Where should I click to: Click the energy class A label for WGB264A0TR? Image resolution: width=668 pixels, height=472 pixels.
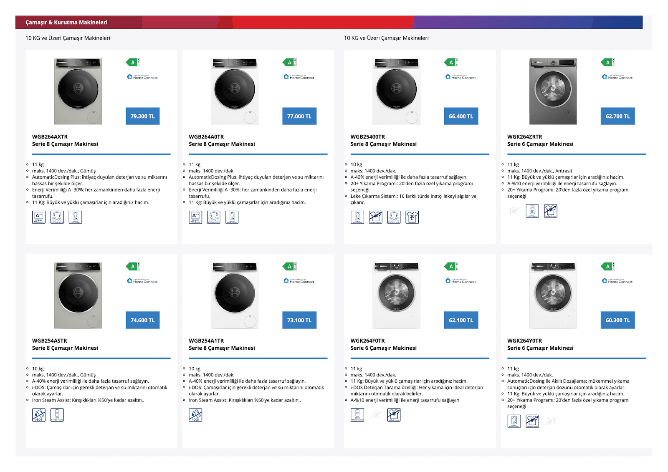point(290,63)
